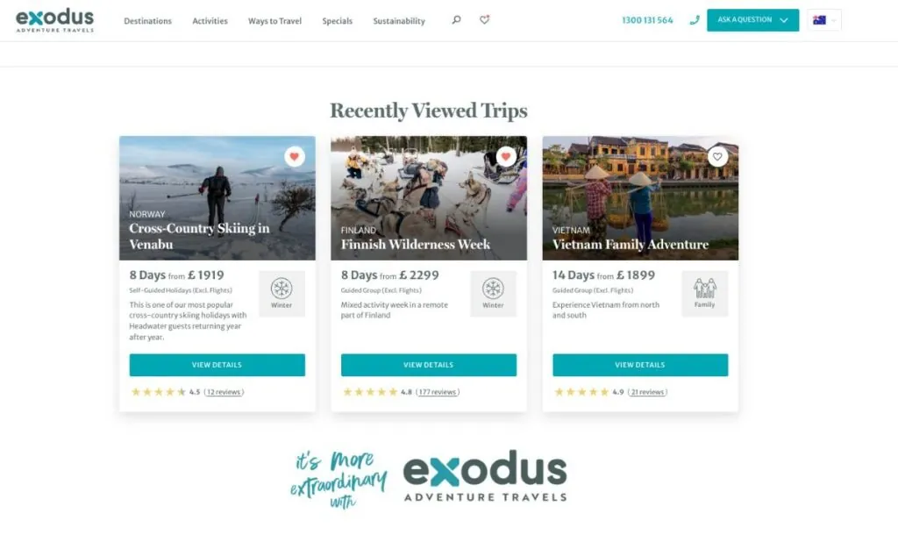Click the 4.5 star rating on Norway trip
Image resolution: width=898 pixels, height=535 pixels.
pyautogui.click(x=165, y=392)
